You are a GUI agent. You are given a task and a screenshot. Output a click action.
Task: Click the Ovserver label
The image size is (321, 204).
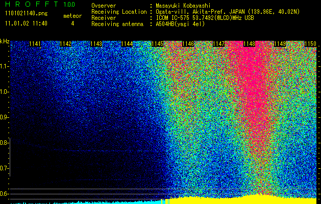click(104, 6)
